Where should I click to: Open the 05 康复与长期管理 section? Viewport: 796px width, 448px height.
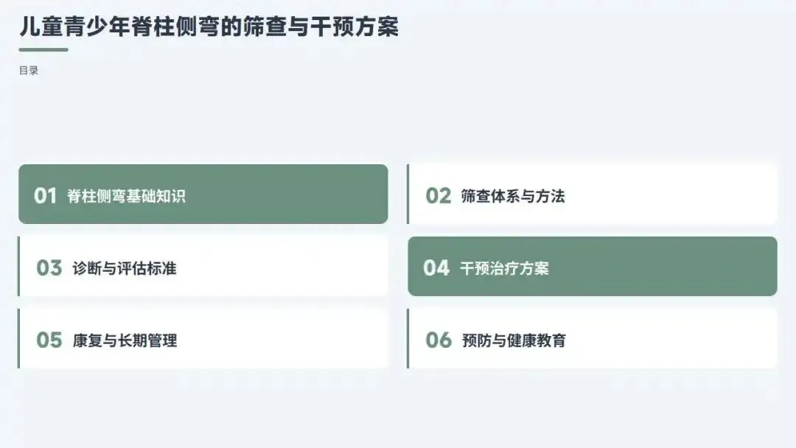pos(203,338)
